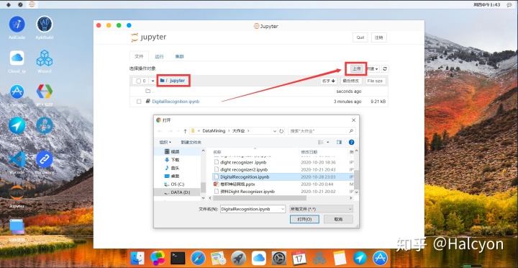Open the Jupyter desktop icon
The image size is (518, 268).
tap(17, 192)
